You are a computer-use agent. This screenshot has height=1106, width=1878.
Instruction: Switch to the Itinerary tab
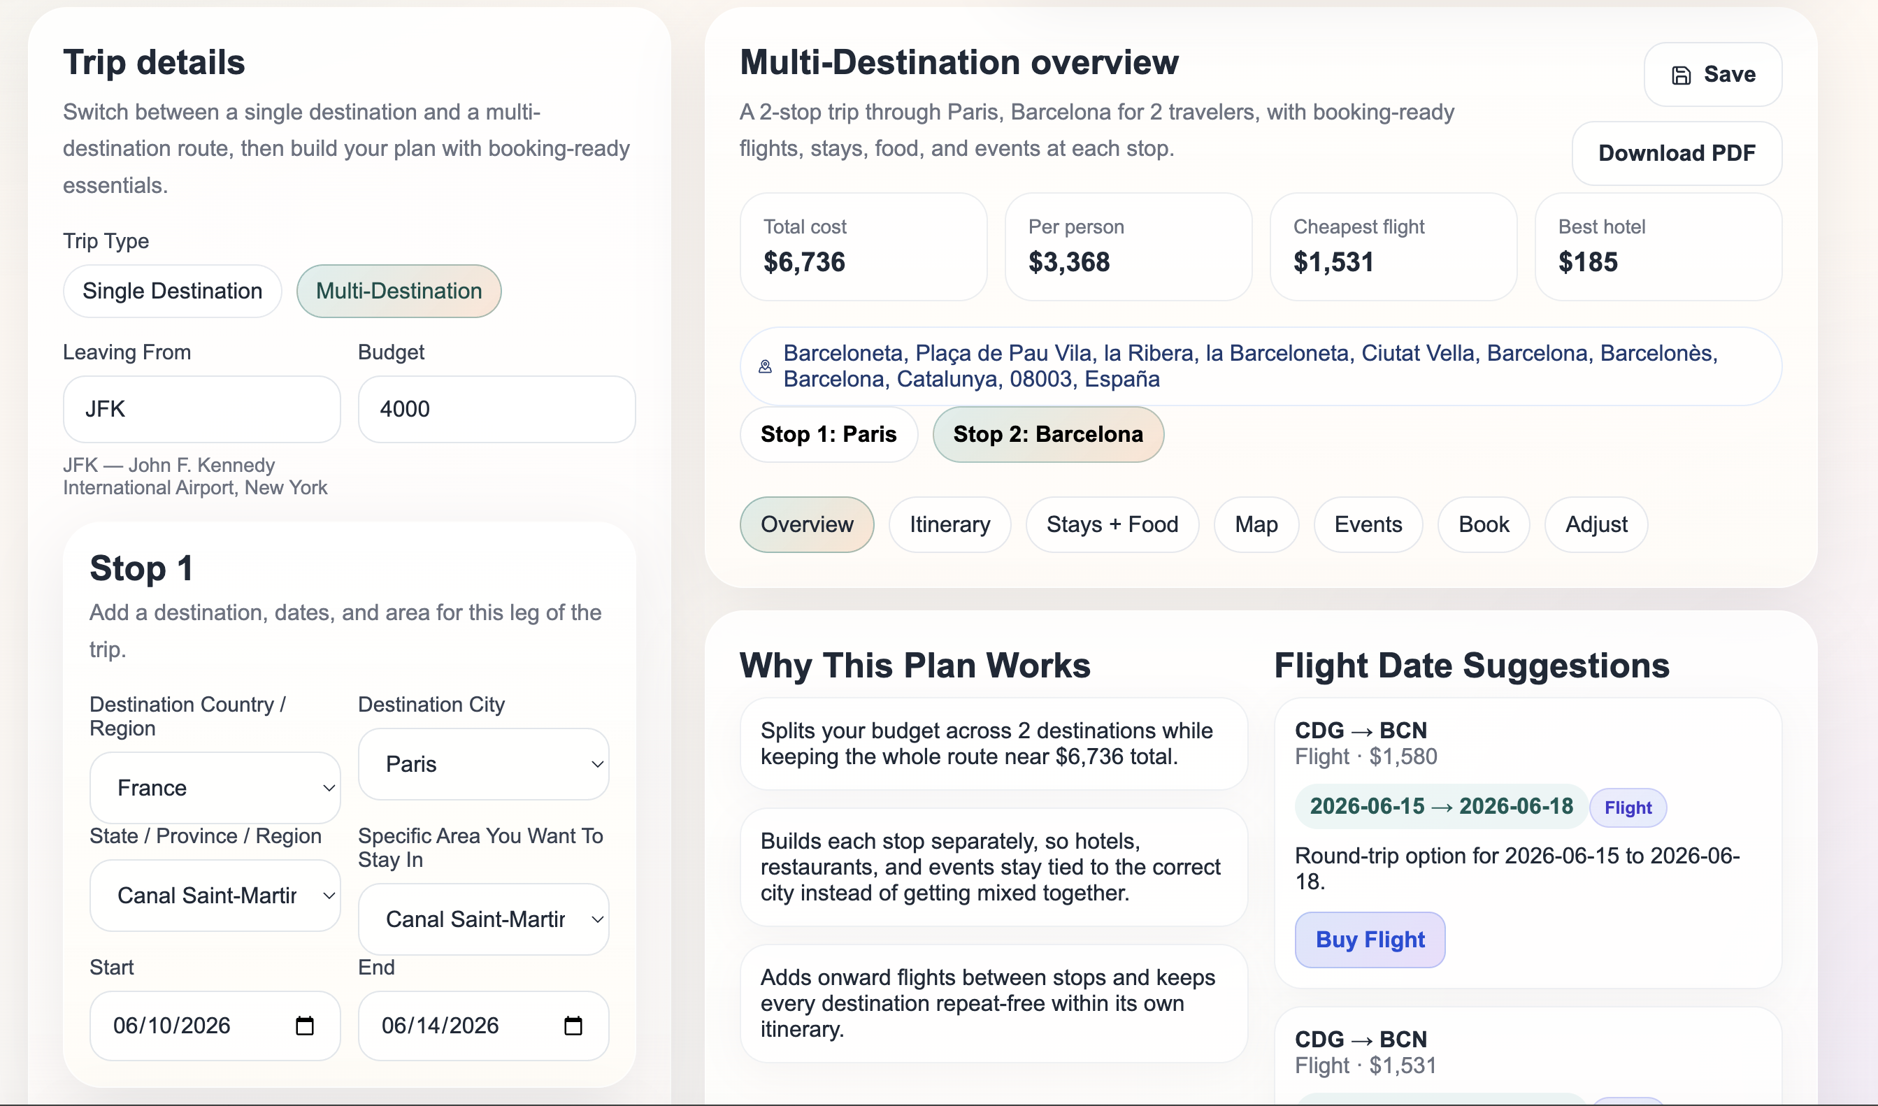tap(949, 524)
